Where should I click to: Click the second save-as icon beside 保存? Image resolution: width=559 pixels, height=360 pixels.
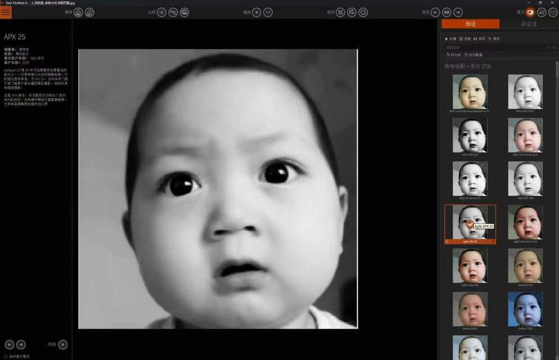(89, 12)
